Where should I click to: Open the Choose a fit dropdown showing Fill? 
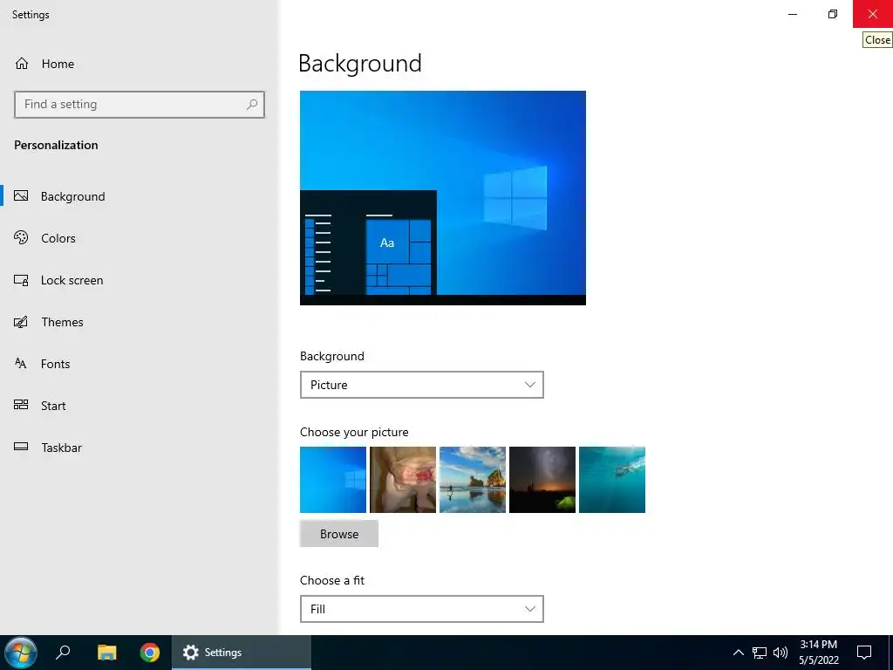pyautogui.click(x=421, y=608)
